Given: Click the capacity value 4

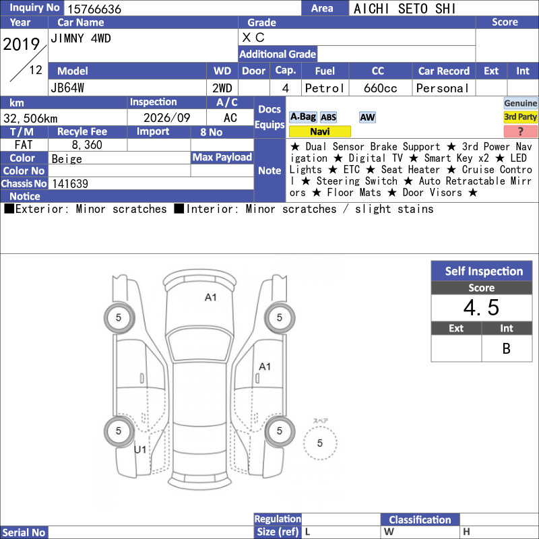Looking at the screenshot, I should (x=285, y=88).
